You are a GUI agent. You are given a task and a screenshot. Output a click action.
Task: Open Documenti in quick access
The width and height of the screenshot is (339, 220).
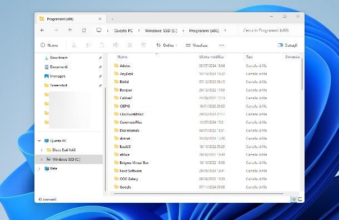(x=59, y=67)
